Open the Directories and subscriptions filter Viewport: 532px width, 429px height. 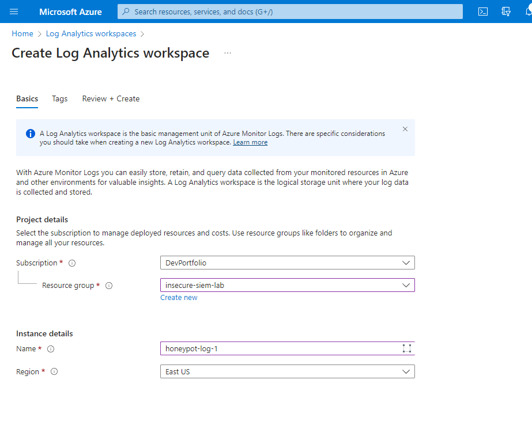coord(505,12)
